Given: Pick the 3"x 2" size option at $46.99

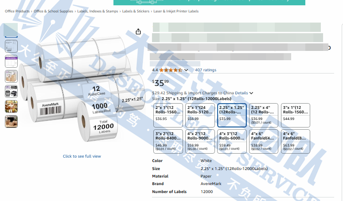Looking at the screenshot, I should (x=167, y=141).
